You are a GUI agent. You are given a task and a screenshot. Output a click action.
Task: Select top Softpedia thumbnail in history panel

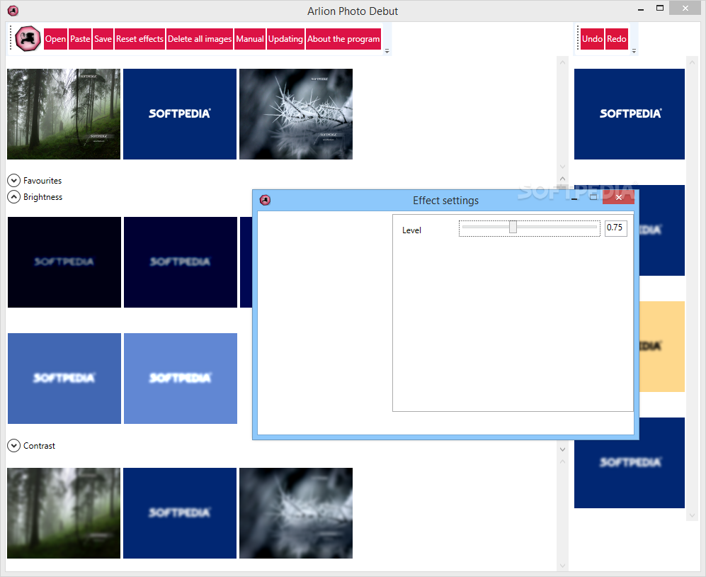point(630,114)
